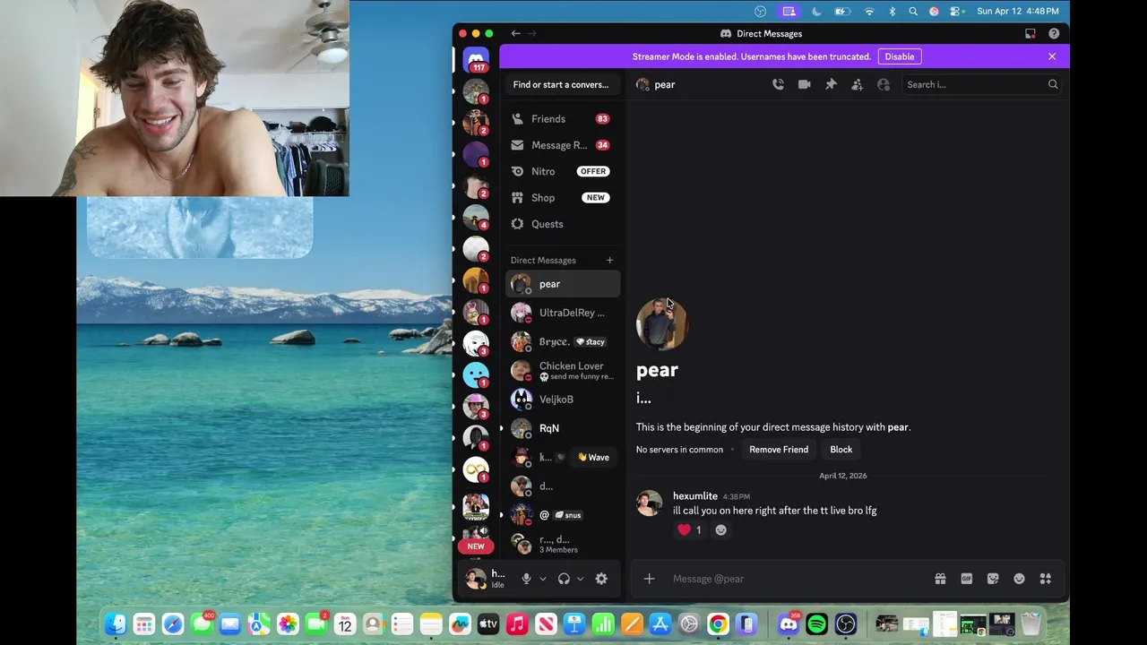Send a gift from message bar

940,579
